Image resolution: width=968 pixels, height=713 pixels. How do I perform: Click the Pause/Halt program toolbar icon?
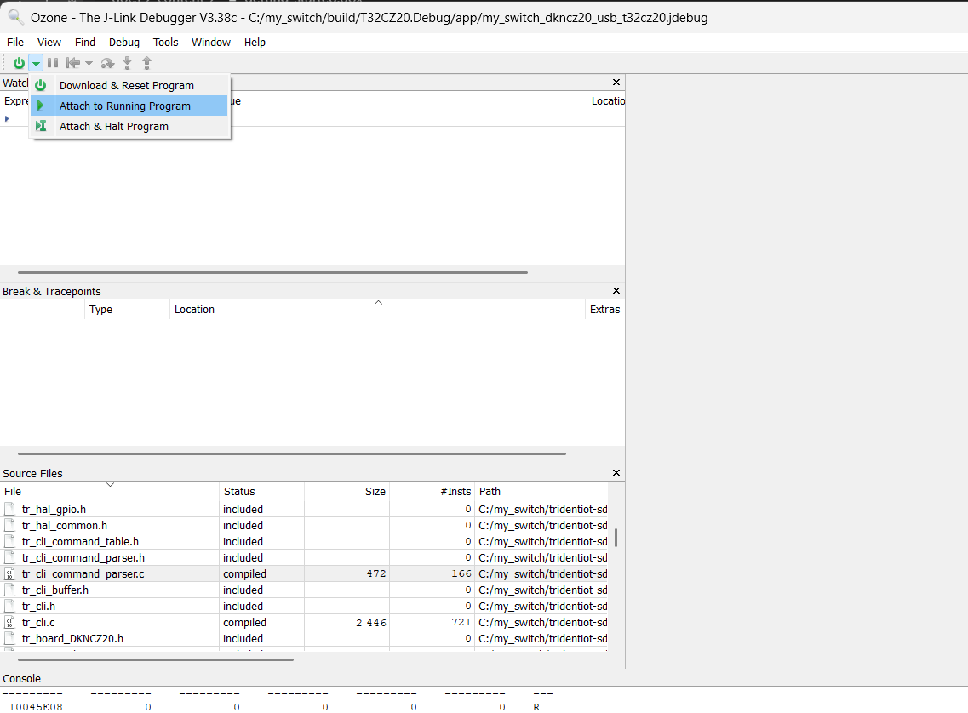pos(53,63)
